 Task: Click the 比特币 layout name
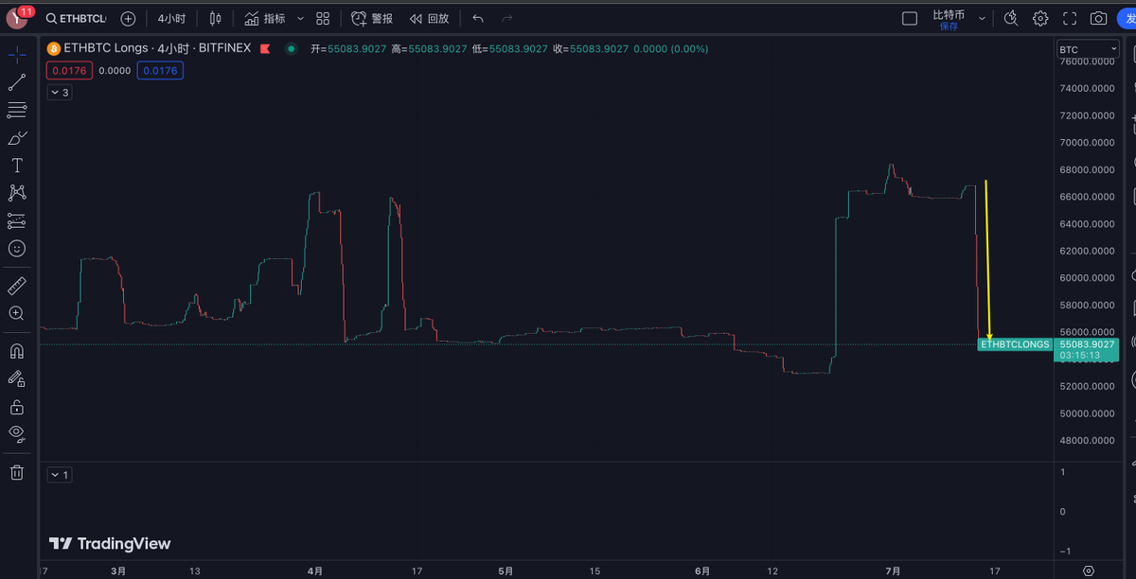point(949,14)
